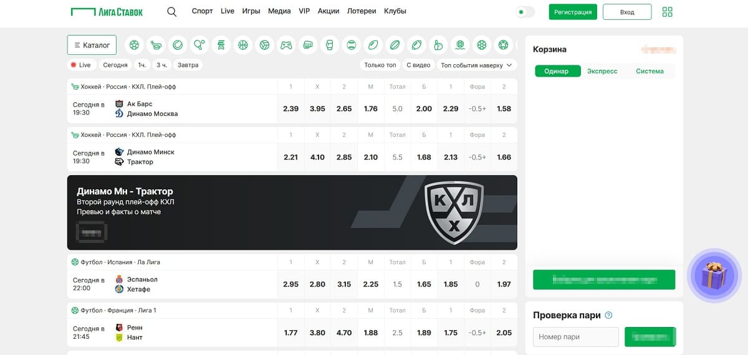
Task: Click the gift box bonus icon
Action: click(714, 275)
